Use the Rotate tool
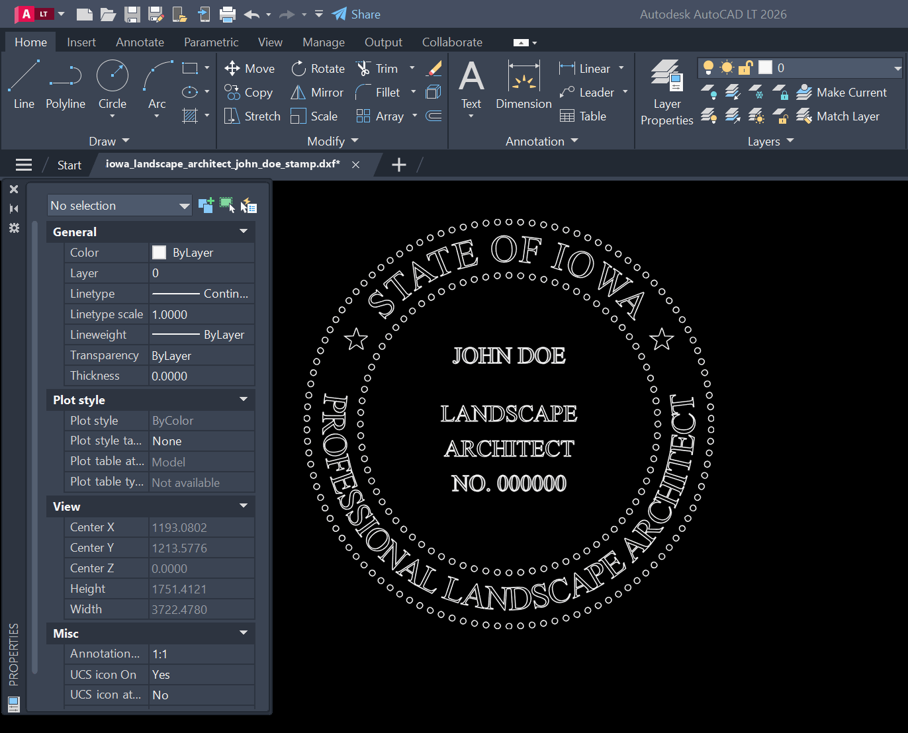The width and height of the screenshot is (908, 733). (x=318, y=68)
